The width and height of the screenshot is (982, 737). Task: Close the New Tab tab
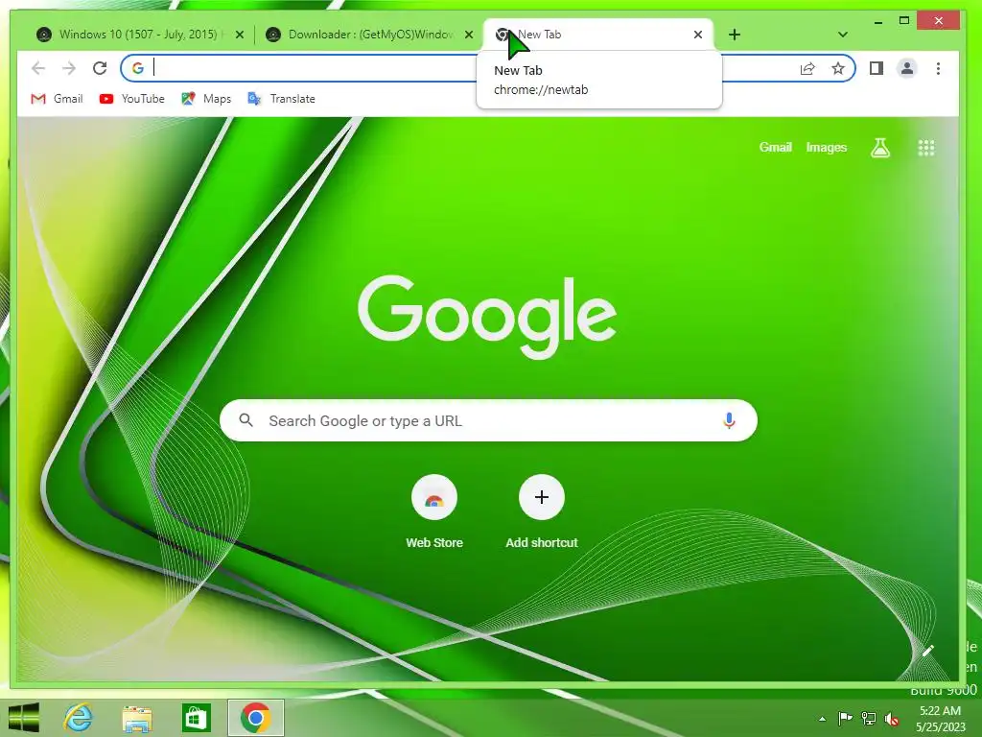pos(698,35)
